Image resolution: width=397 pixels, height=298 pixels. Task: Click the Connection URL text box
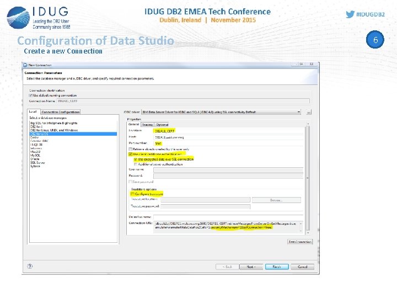point(228,227)
